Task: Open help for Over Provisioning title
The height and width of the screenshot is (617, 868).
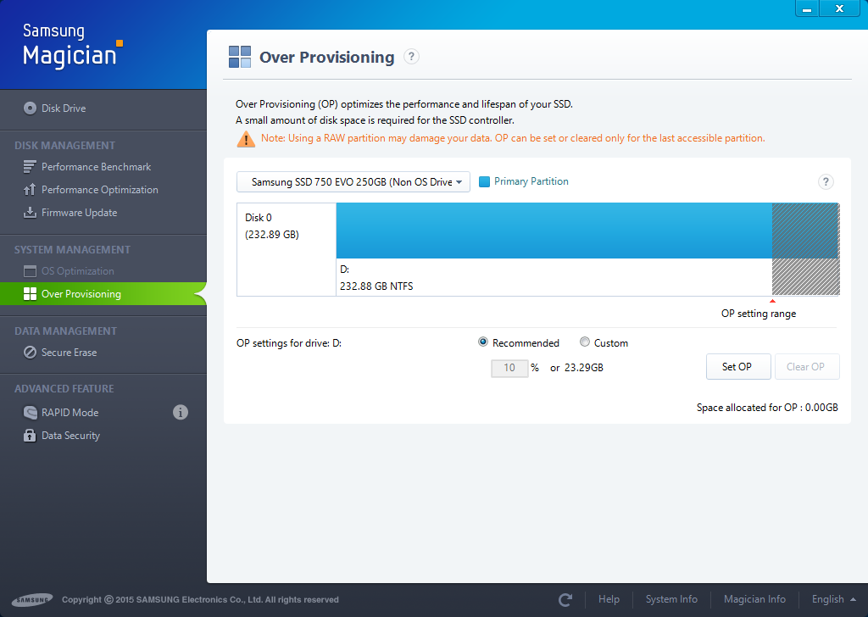Action: [411, 57]
